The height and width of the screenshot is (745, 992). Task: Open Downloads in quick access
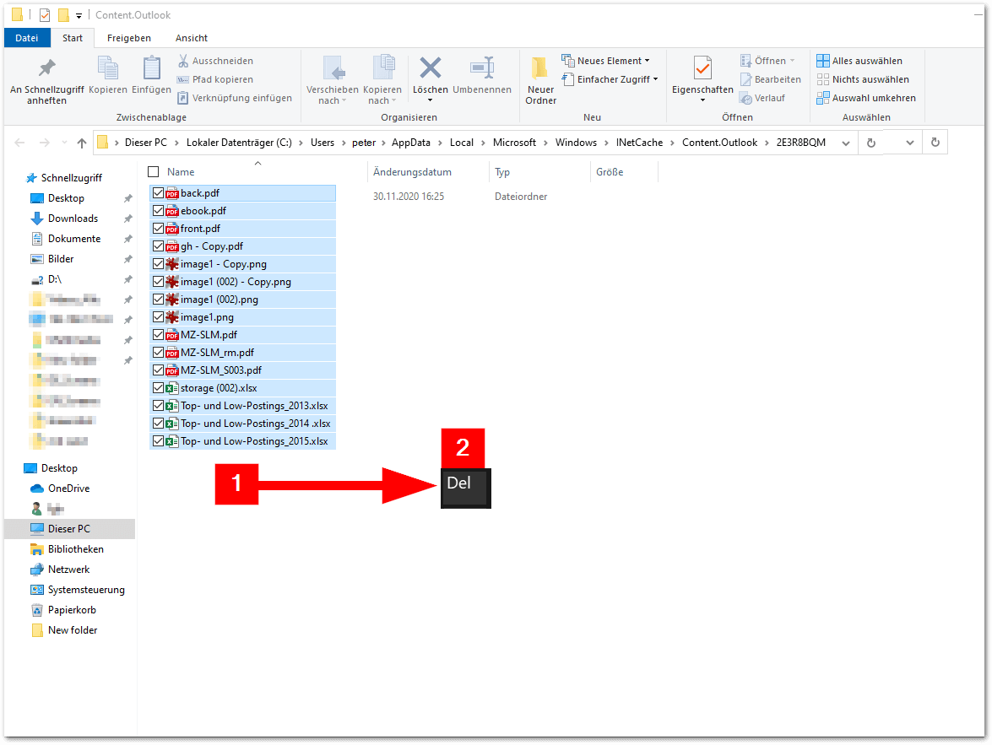pyautogui.click(x=65, y=219)
